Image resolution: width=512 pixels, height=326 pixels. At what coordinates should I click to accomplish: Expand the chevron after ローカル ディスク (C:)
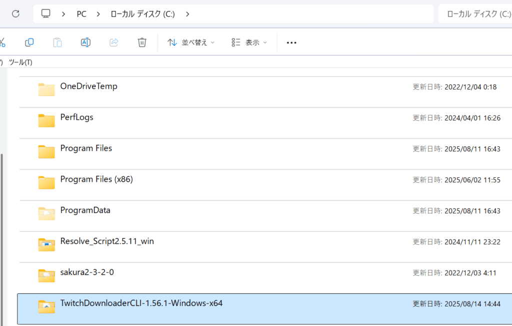(x=187, y=14)
